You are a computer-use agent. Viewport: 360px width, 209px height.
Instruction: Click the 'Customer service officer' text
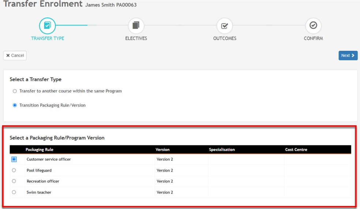pyautogui.click(x=49, y=159)
